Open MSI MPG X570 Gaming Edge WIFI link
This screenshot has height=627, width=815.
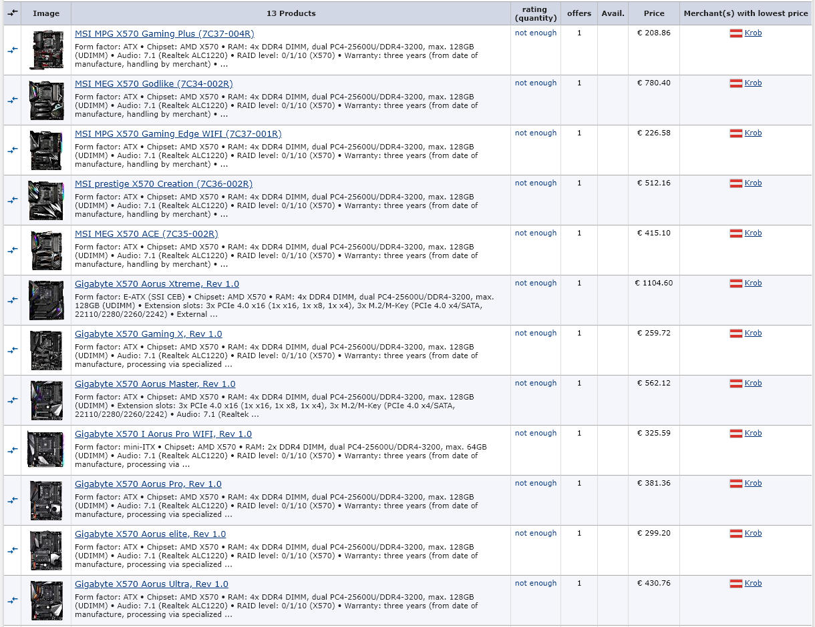178,134
